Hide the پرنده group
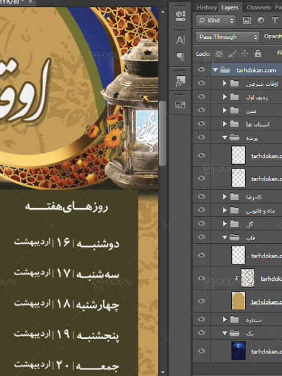 pyautogui.click(x=202, y=137)
